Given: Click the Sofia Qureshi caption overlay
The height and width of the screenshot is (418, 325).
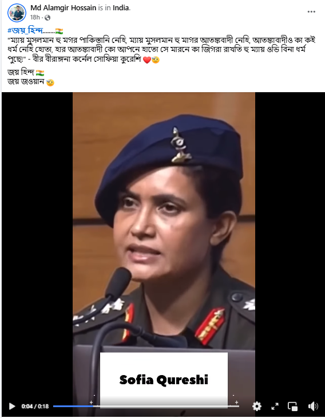Looking at the screenshot, I should click(164, 380).
